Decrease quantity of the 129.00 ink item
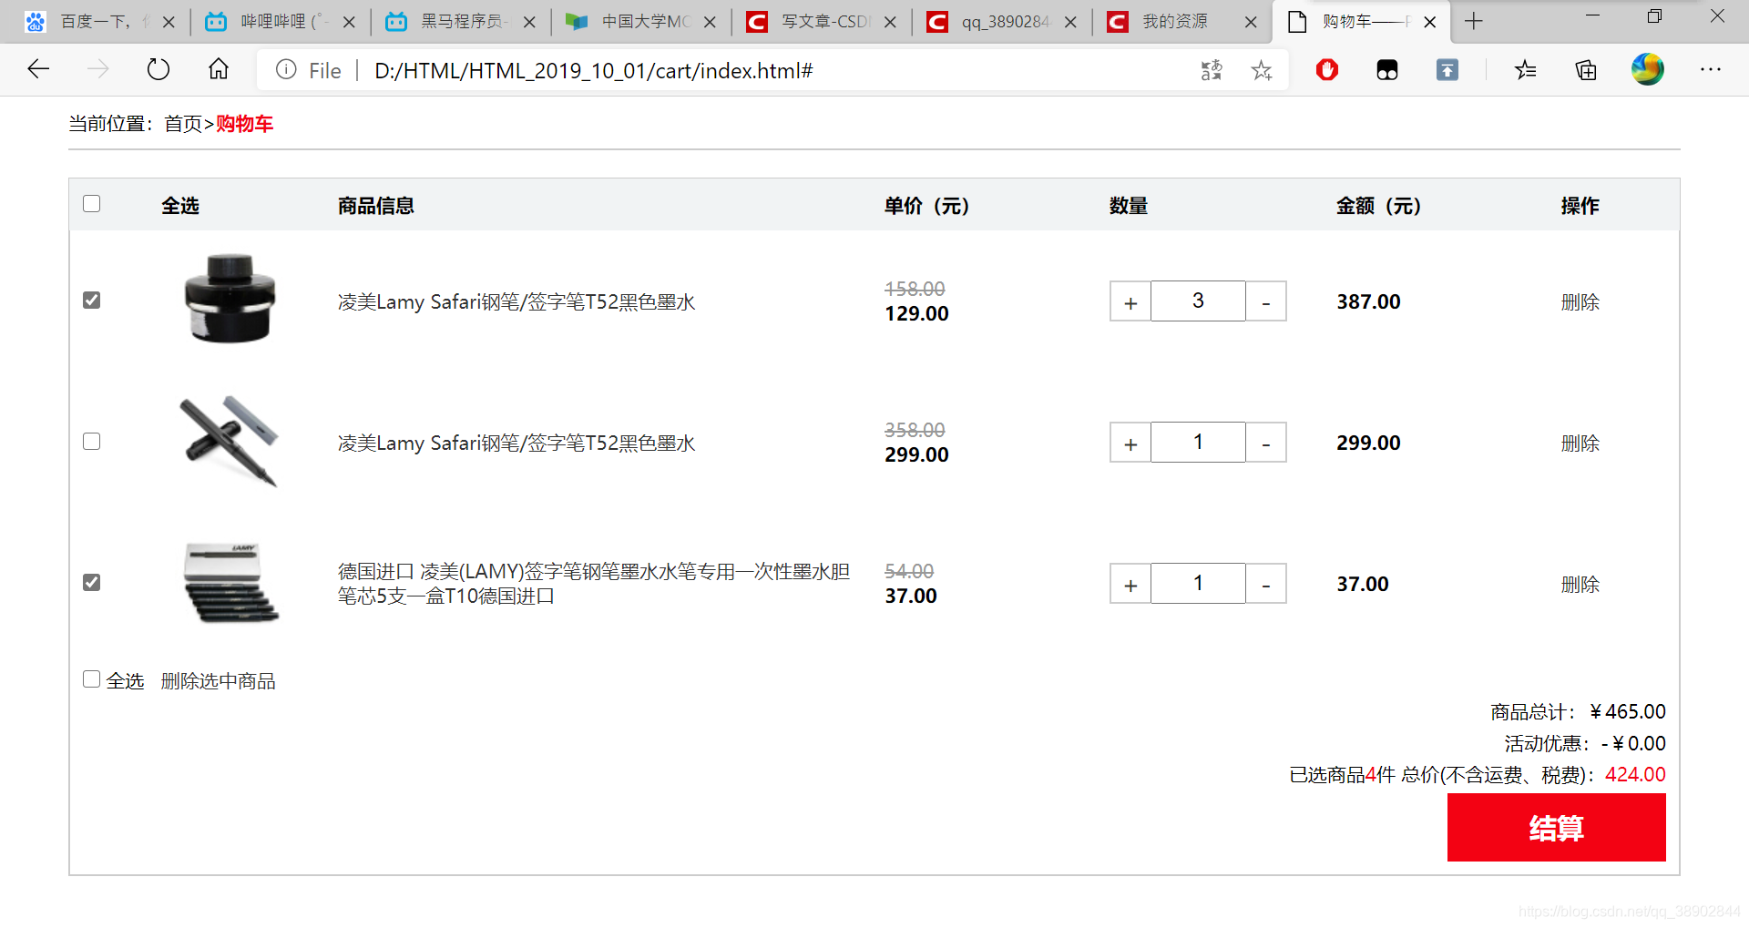The height and width of the screenshot is (928, 1749). 1266,301
